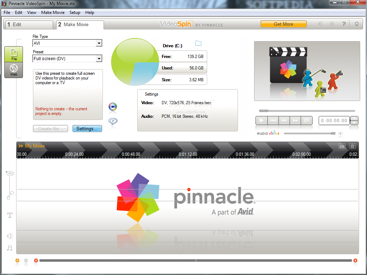
Task: Rewind the preview playback
Action: (x=284, y=120)
